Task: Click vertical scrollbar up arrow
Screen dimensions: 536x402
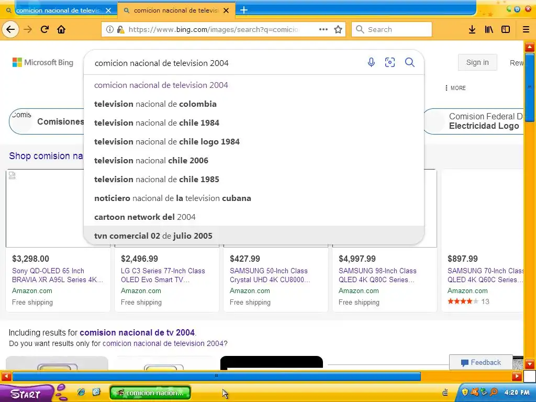Action: point(530,47)
